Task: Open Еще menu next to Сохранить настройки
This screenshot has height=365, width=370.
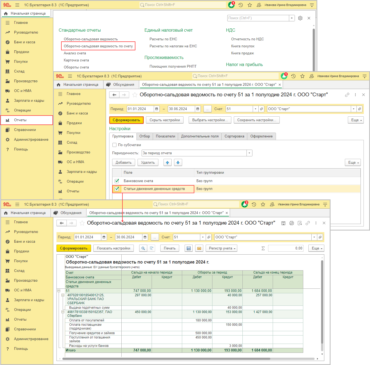Action: (356, 120)
